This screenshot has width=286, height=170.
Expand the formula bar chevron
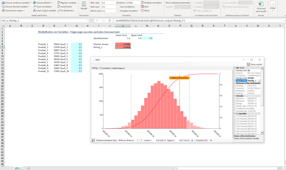pyautogui.click(x=285, y=21)
